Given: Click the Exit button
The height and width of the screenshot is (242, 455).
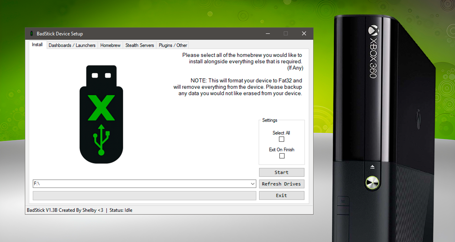Looking at the screenshot, I should point(282,195).
